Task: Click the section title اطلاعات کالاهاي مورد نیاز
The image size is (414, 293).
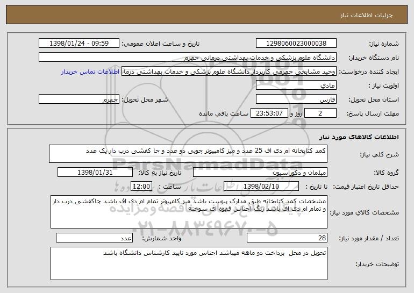Action: click(x=359, y=137)
